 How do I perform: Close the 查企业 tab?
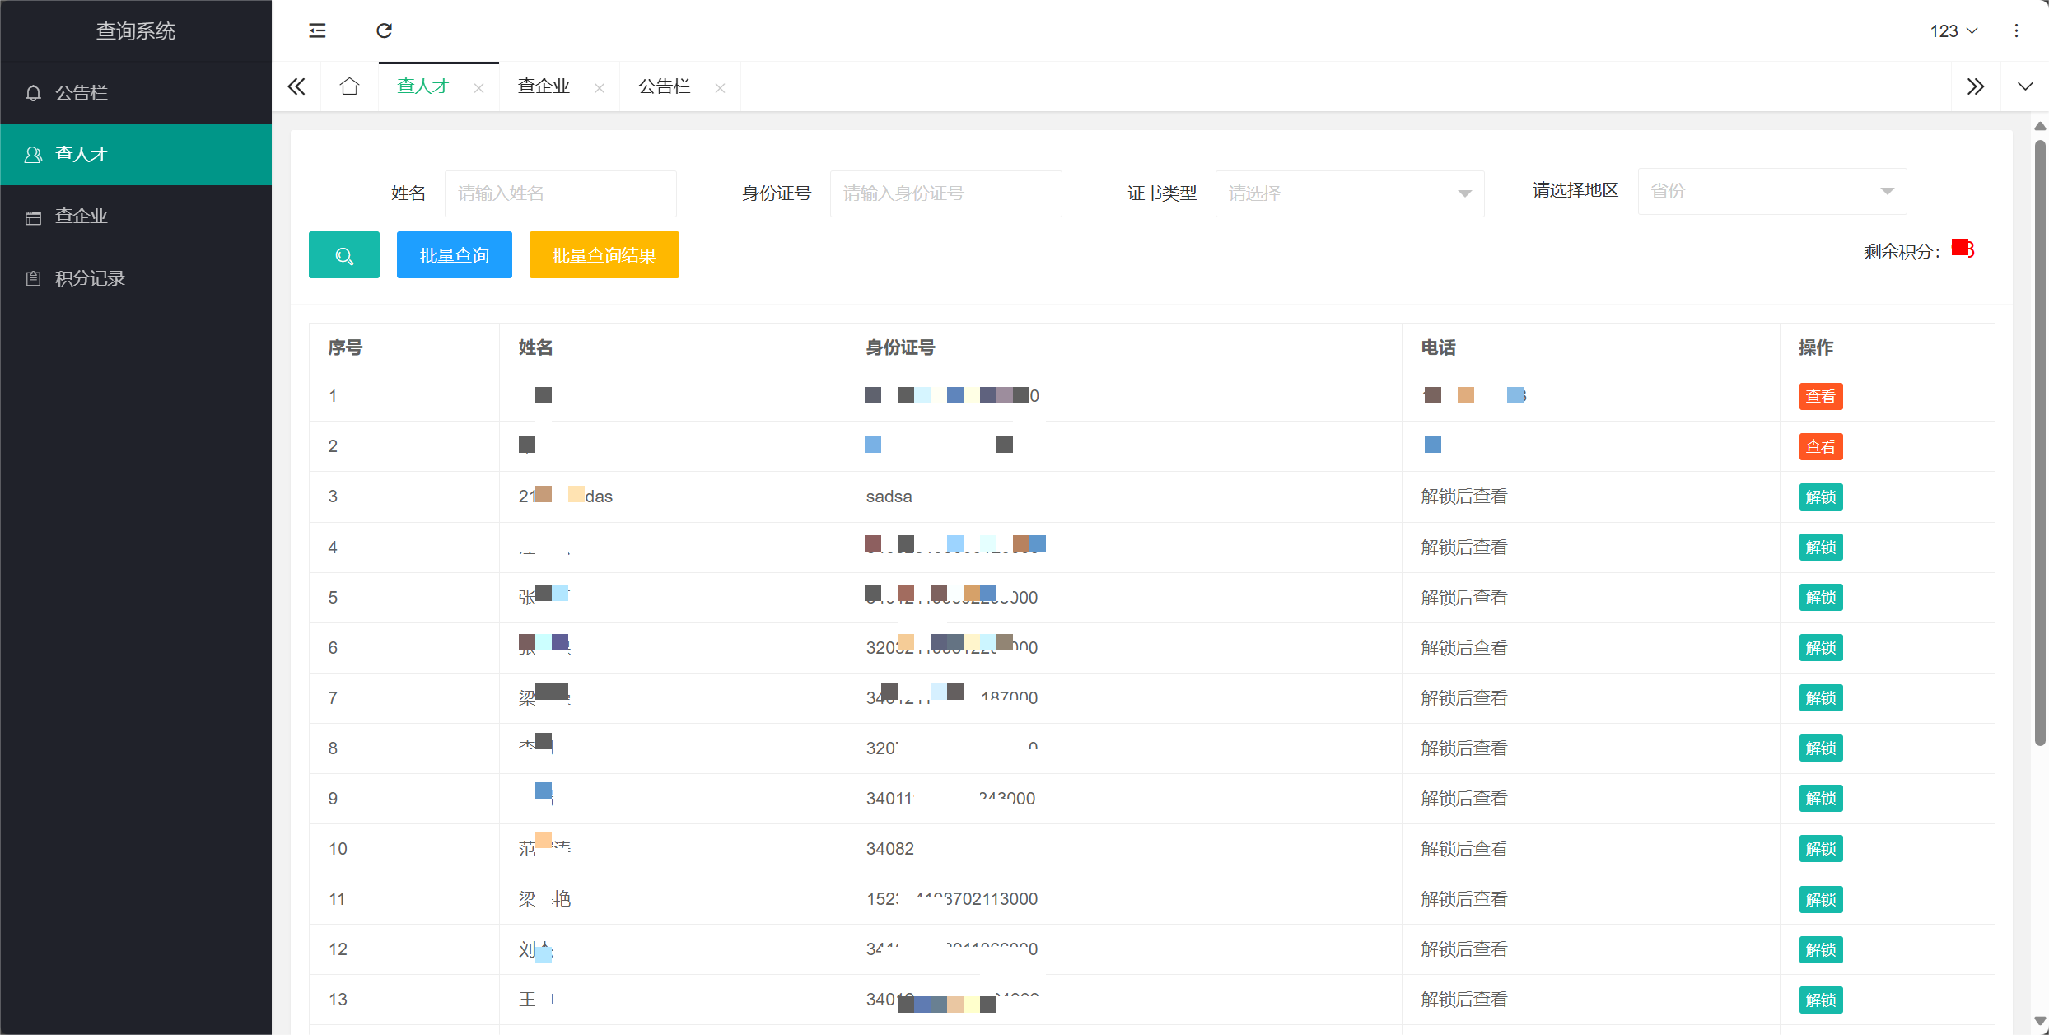600,88
